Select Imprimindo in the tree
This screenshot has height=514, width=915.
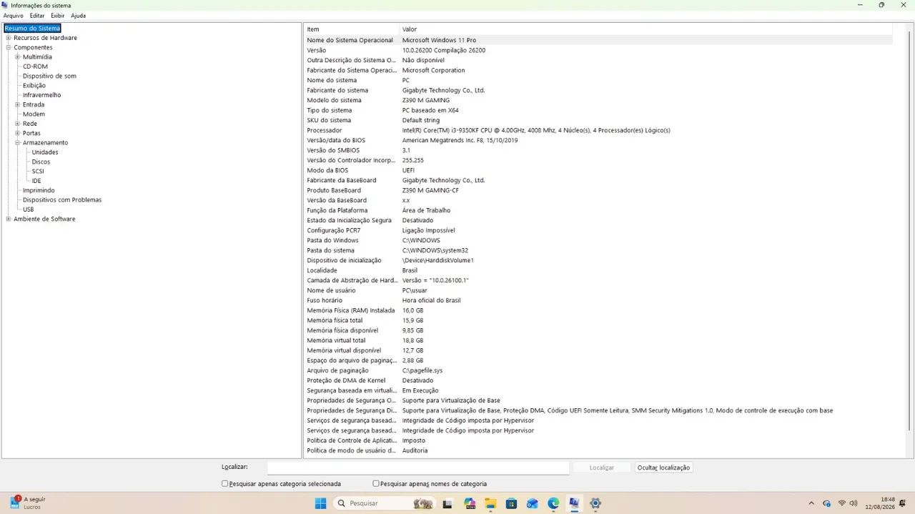click(x=39, y=190)
